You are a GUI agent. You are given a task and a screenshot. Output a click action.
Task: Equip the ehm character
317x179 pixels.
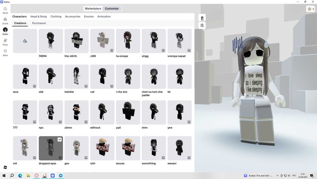click(154, 113)
